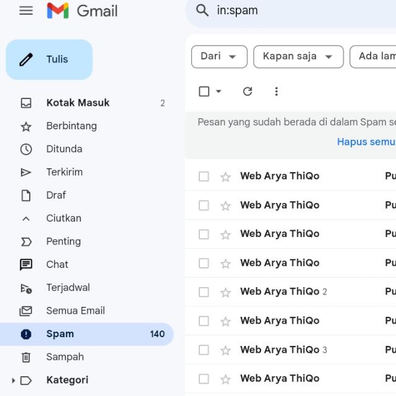The width and height of the screenshot is (396, 396).
Task: Go to Kotak Masuk inbox
Action: (77, 103)
